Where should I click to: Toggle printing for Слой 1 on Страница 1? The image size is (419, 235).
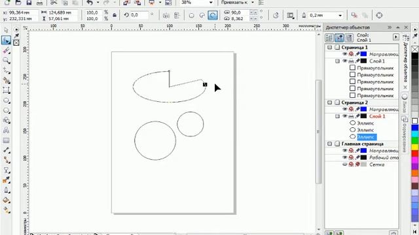point(351,61)
